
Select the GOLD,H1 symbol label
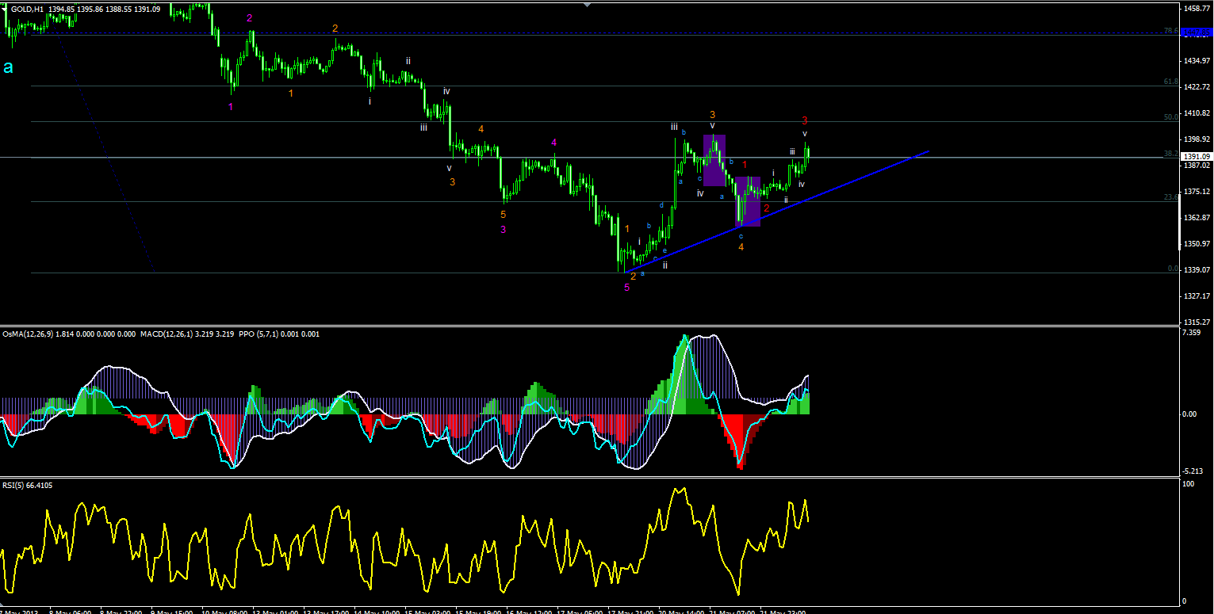29,9
